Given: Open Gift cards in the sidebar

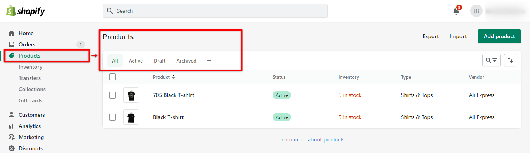Looking at the screenshot, I should (30, 100).
